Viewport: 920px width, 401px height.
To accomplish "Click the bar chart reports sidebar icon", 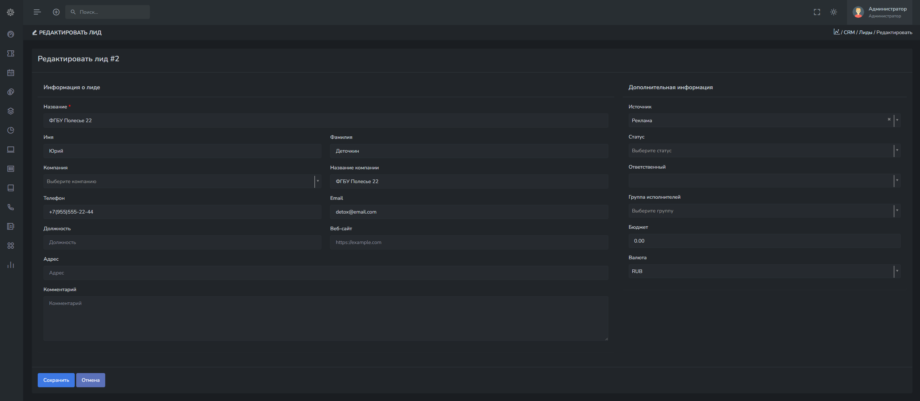I will pos(11,265).
